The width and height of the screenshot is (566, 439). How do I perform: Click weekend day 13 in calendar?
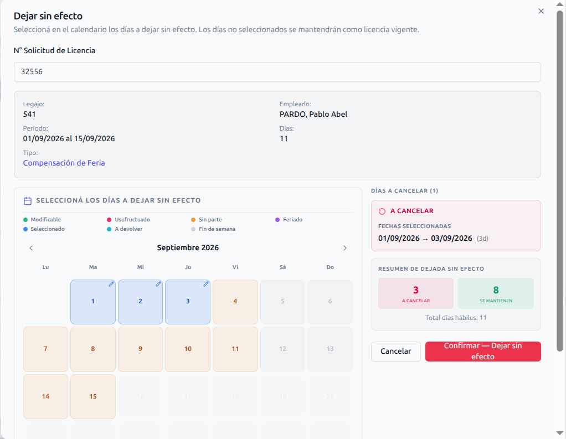pos(330,349)
